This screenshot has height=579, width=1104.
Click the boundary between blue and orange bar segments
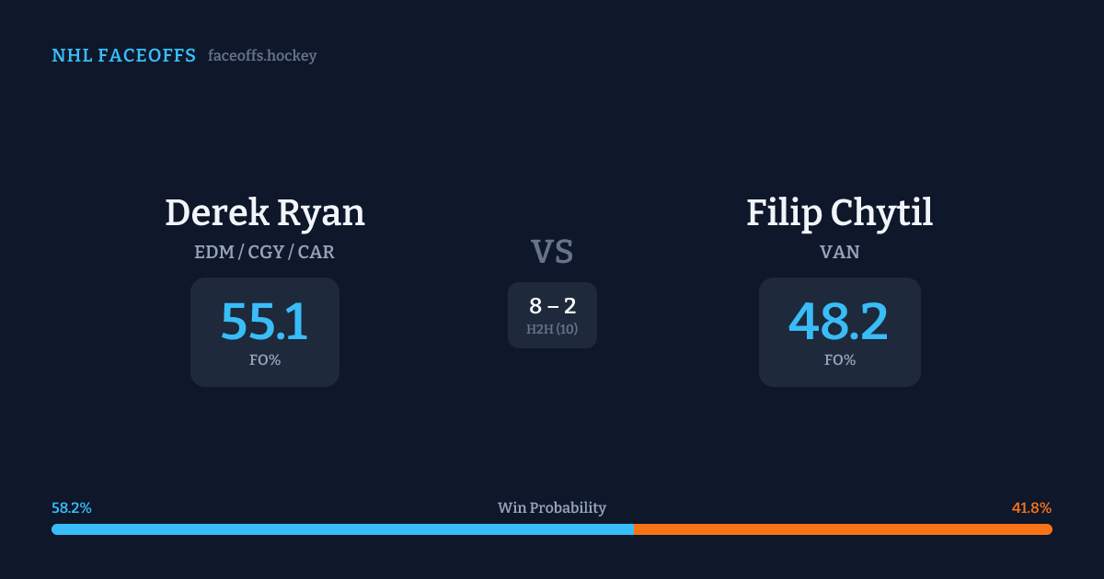(634, 529)
